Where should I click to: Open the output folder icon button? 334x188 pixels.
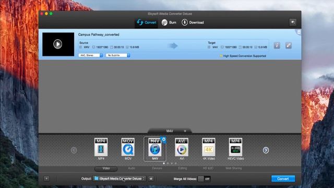(x=151, y=179)
